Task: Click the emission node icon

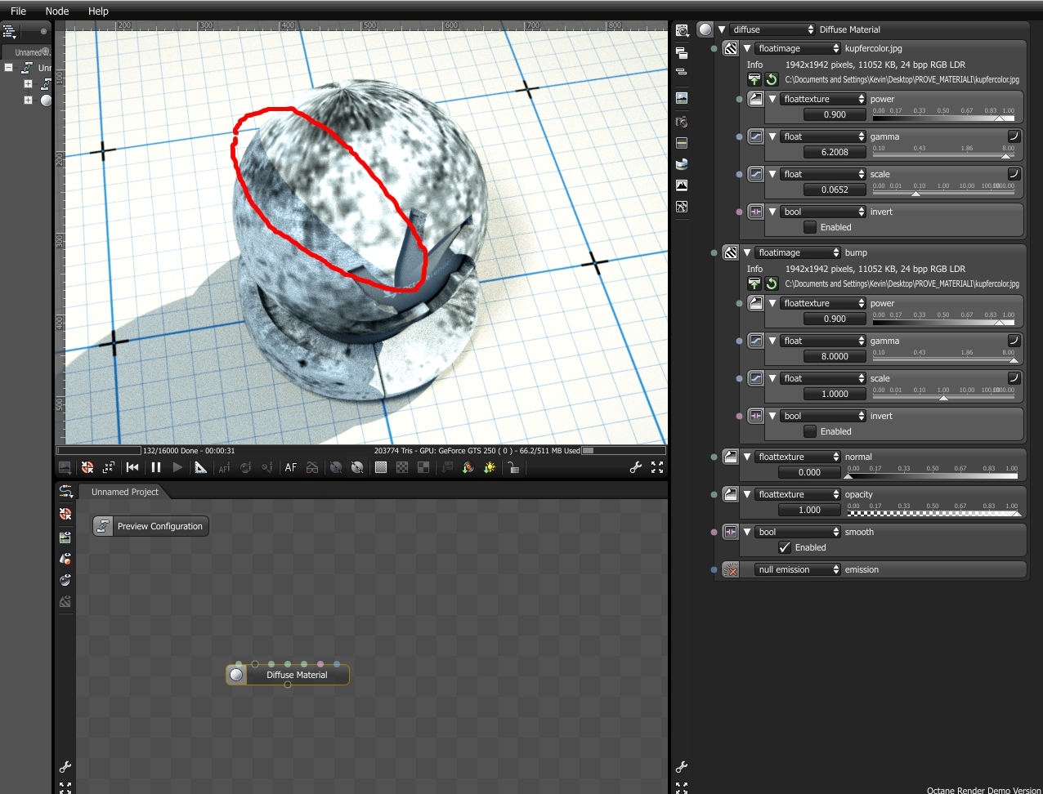Action: pyautogui.click(x=731, y=569)
